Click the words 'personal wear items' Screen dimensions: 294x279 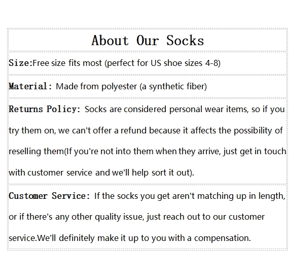point(209,109)
